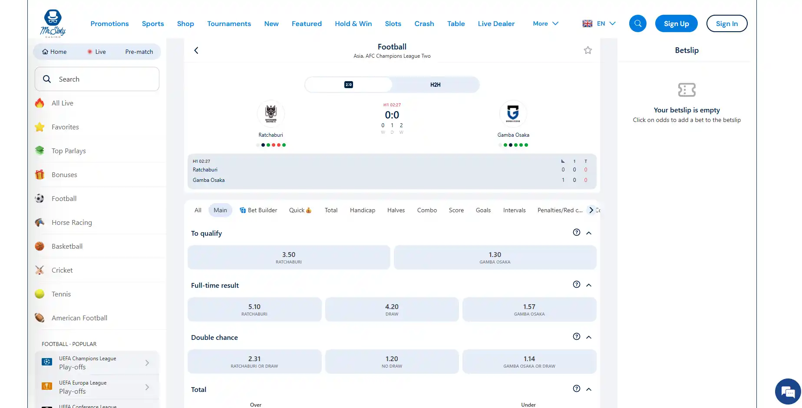Open the live chat bubble icon

pos(788,392)
